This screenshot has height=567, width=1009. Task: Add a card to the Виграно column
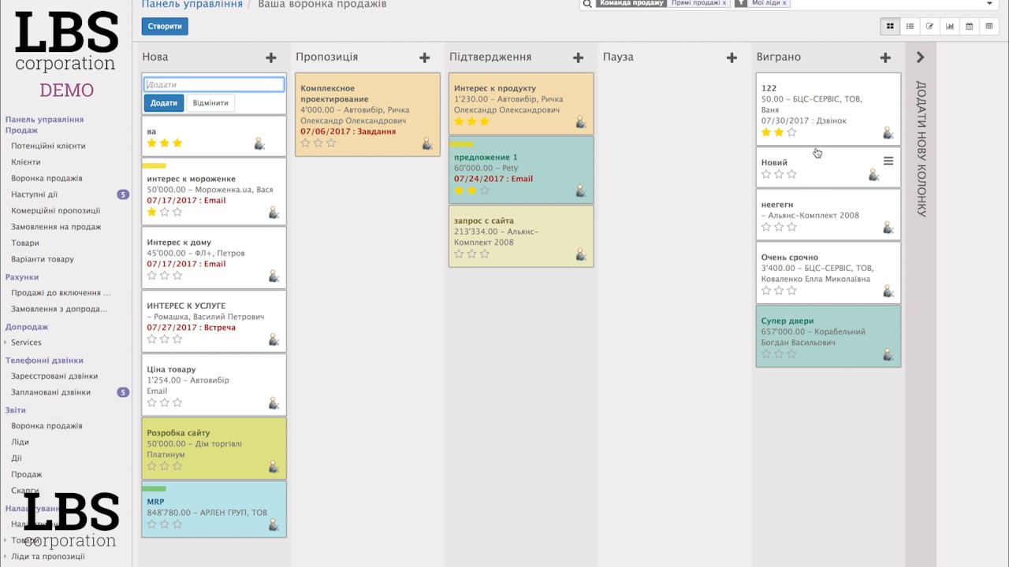[886, 57]
